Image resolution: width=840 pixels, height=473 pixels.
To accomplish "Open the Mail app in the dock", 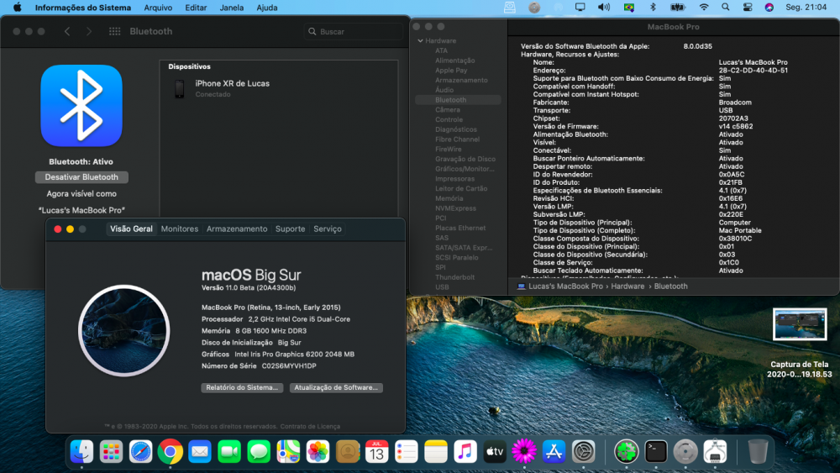I will tap(200, 452).
